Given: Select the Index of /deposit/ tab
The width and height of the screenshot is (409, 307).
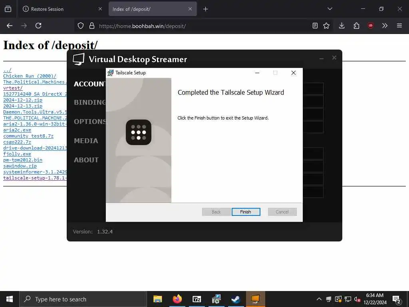Looking at the screenshot, I should point(153,9).
